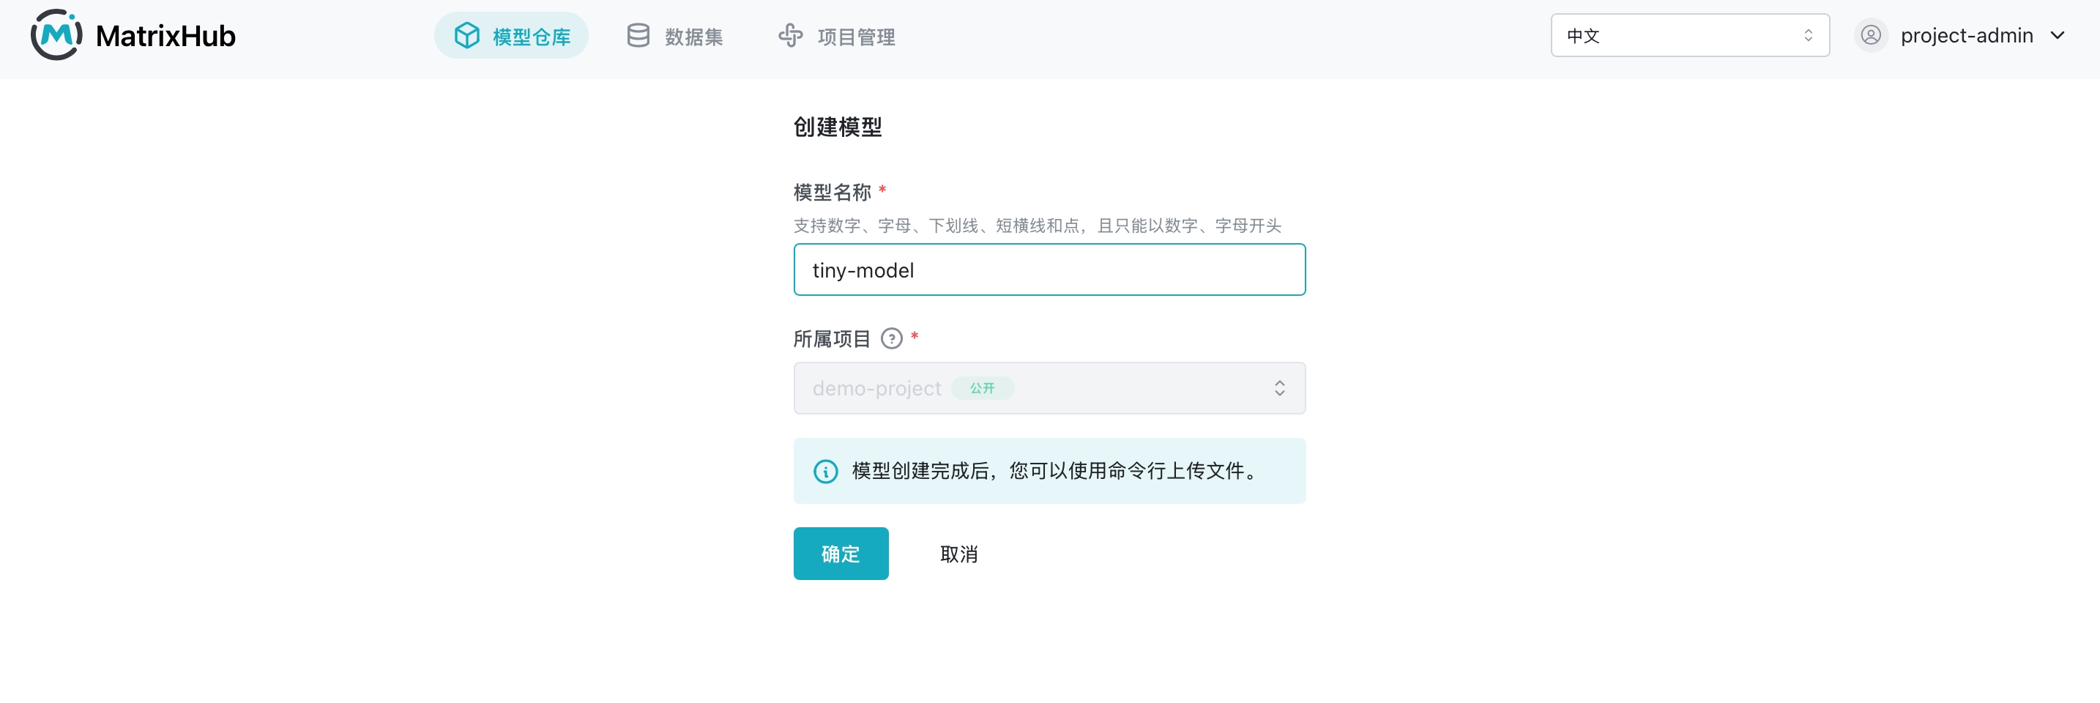Click the 公开 tag in project field
The height and width of the screenshot is (703, 2100).
pos(983,388)
